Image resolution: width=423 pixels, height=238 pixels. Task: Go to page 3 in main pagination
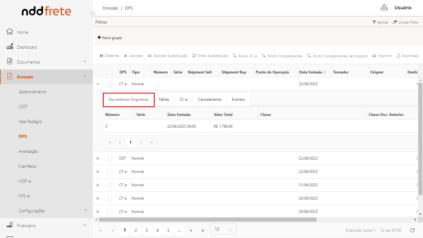pyautogui.click(x=146, y=230)
